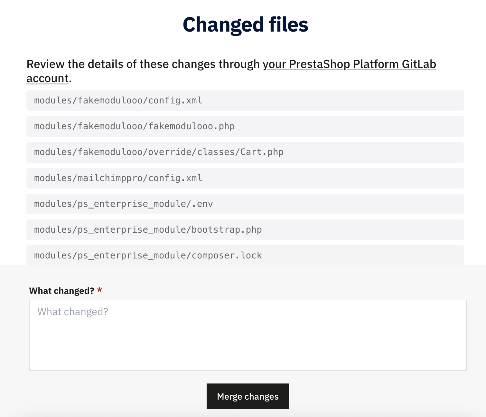Open 'your PrestaShop Platform GitLab' link
Screen dimensions: 486x417
[x=350, y=64]
